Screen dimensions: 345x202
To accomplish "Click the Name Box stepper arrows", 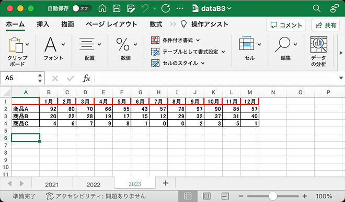I will coord(40,78).
